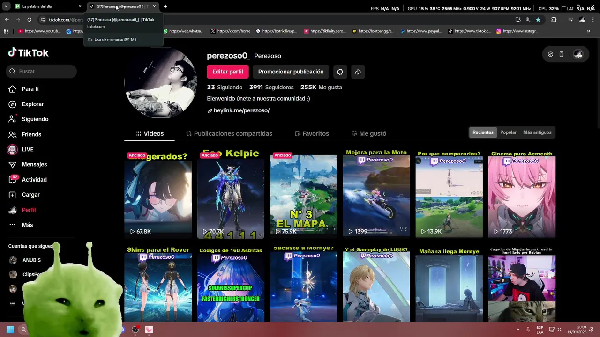The width and height of the screenshot is (600, 337).
Task: Open the x.com/home bookmark
Action: [x=231, y=31]
